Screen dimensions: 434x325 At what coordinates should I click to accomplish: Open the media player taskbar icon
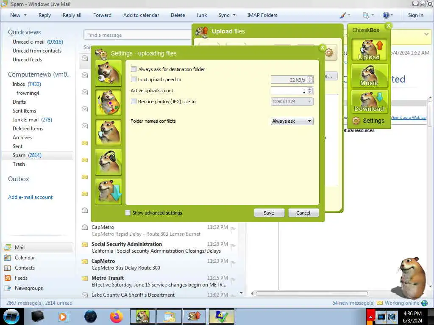tap(63, 317)
